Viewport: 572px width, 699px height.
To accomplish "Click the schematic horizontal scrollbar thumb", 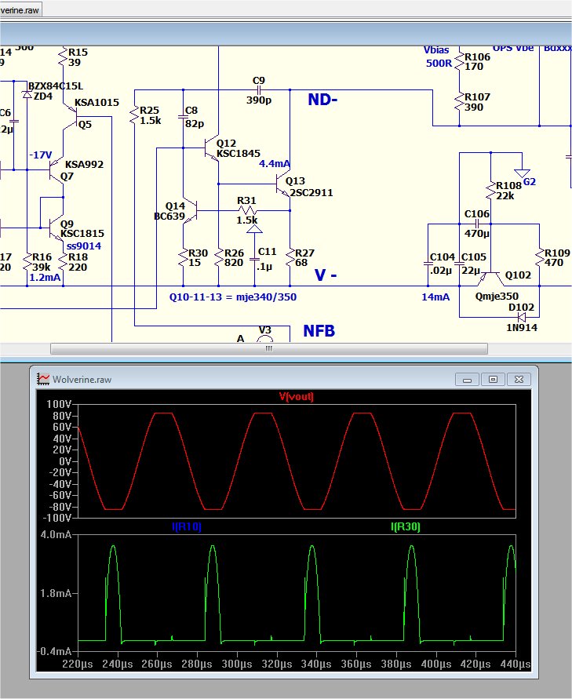I will (269, 348).
